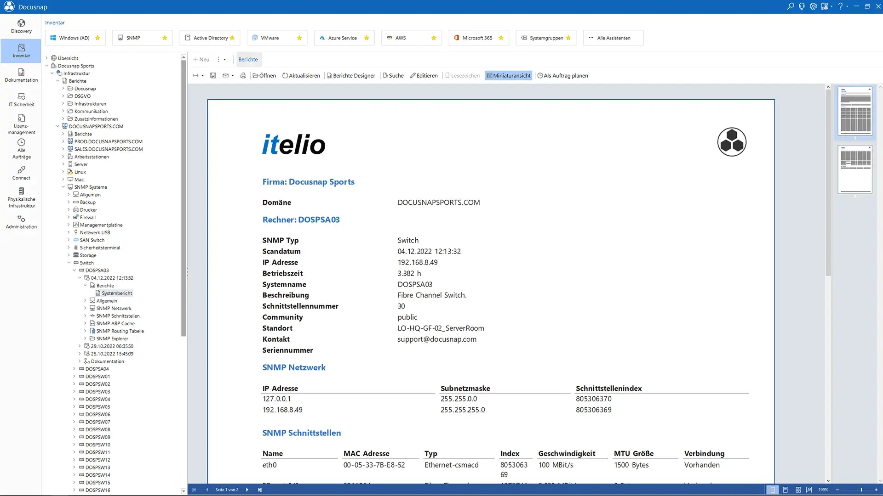Go to the next report page
The image size is (883, 496).
[247, 490]
